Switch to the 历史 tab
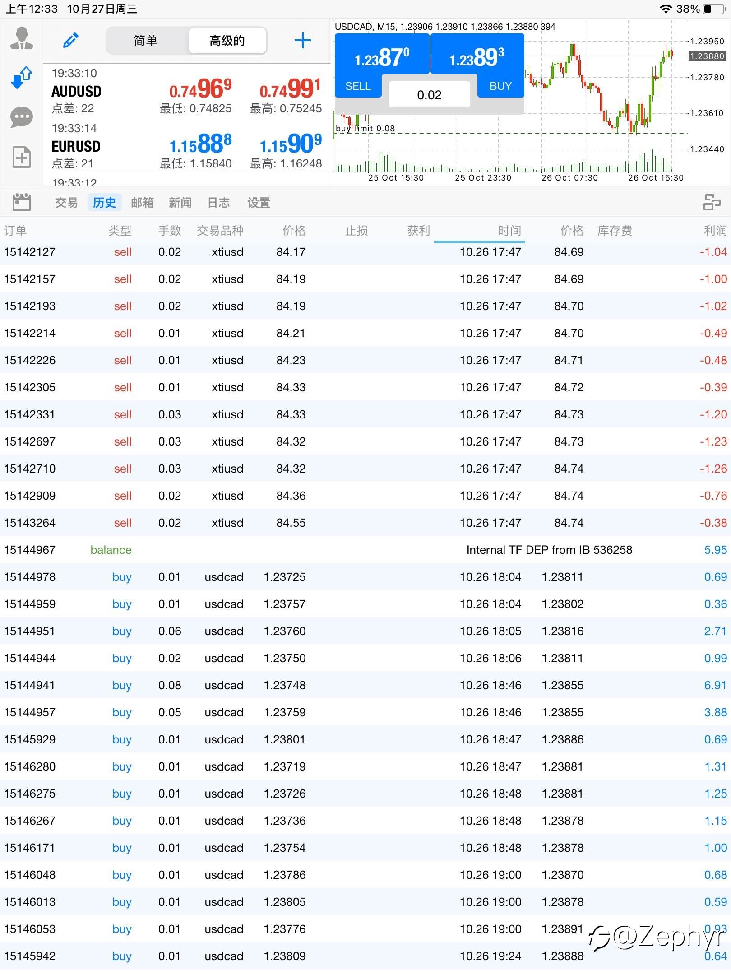 pyautogui.click(x=104, y=203)
